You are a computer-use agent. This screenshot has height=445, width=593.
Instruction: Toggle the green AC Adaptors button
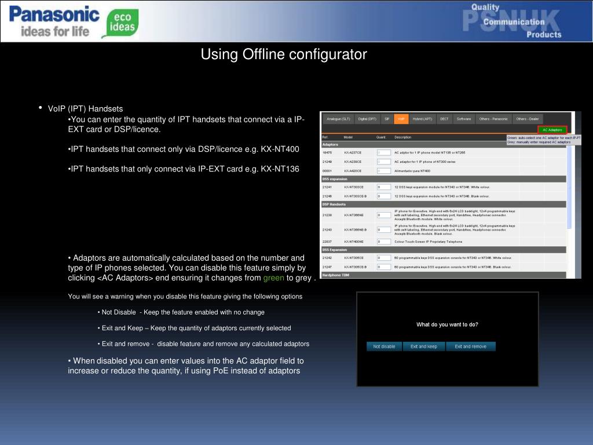click(x=552, y=130)
